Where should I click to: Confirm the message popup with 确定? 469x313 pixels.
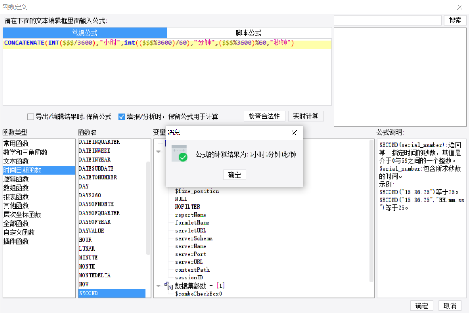click(x=235, y=175)
